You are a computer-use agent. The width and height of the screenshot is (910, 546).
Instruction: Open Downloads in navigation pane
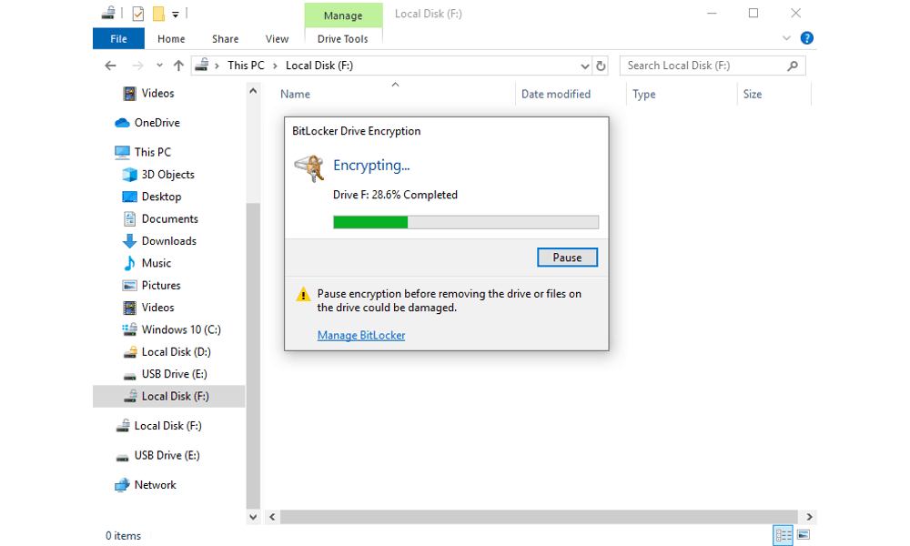pyautogui.click(x=169, y=241)
